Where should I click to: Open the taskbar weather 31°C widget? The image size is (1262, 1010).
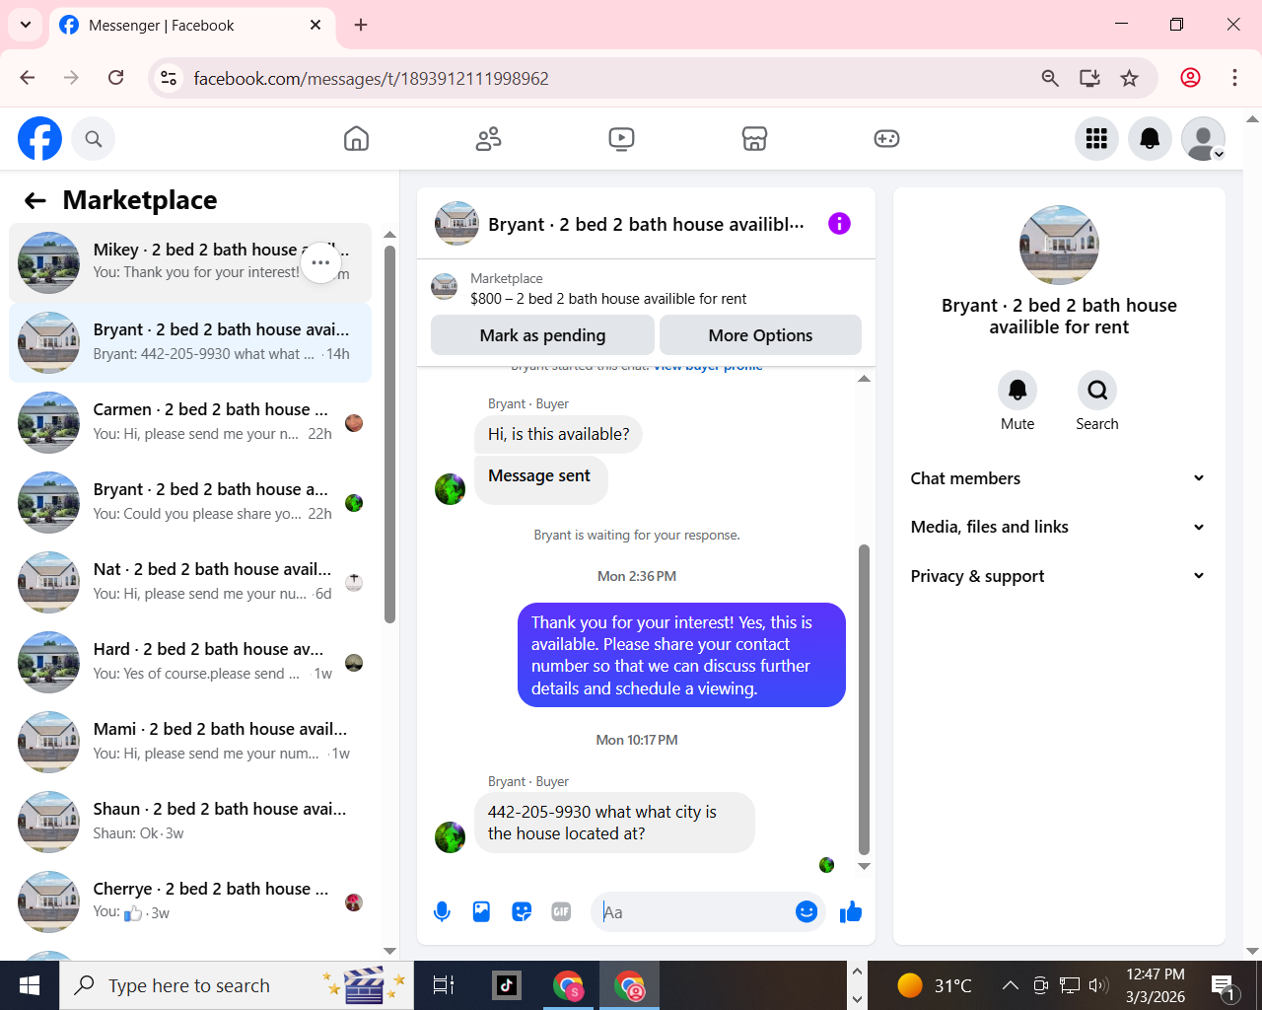(x=935, y=985)
